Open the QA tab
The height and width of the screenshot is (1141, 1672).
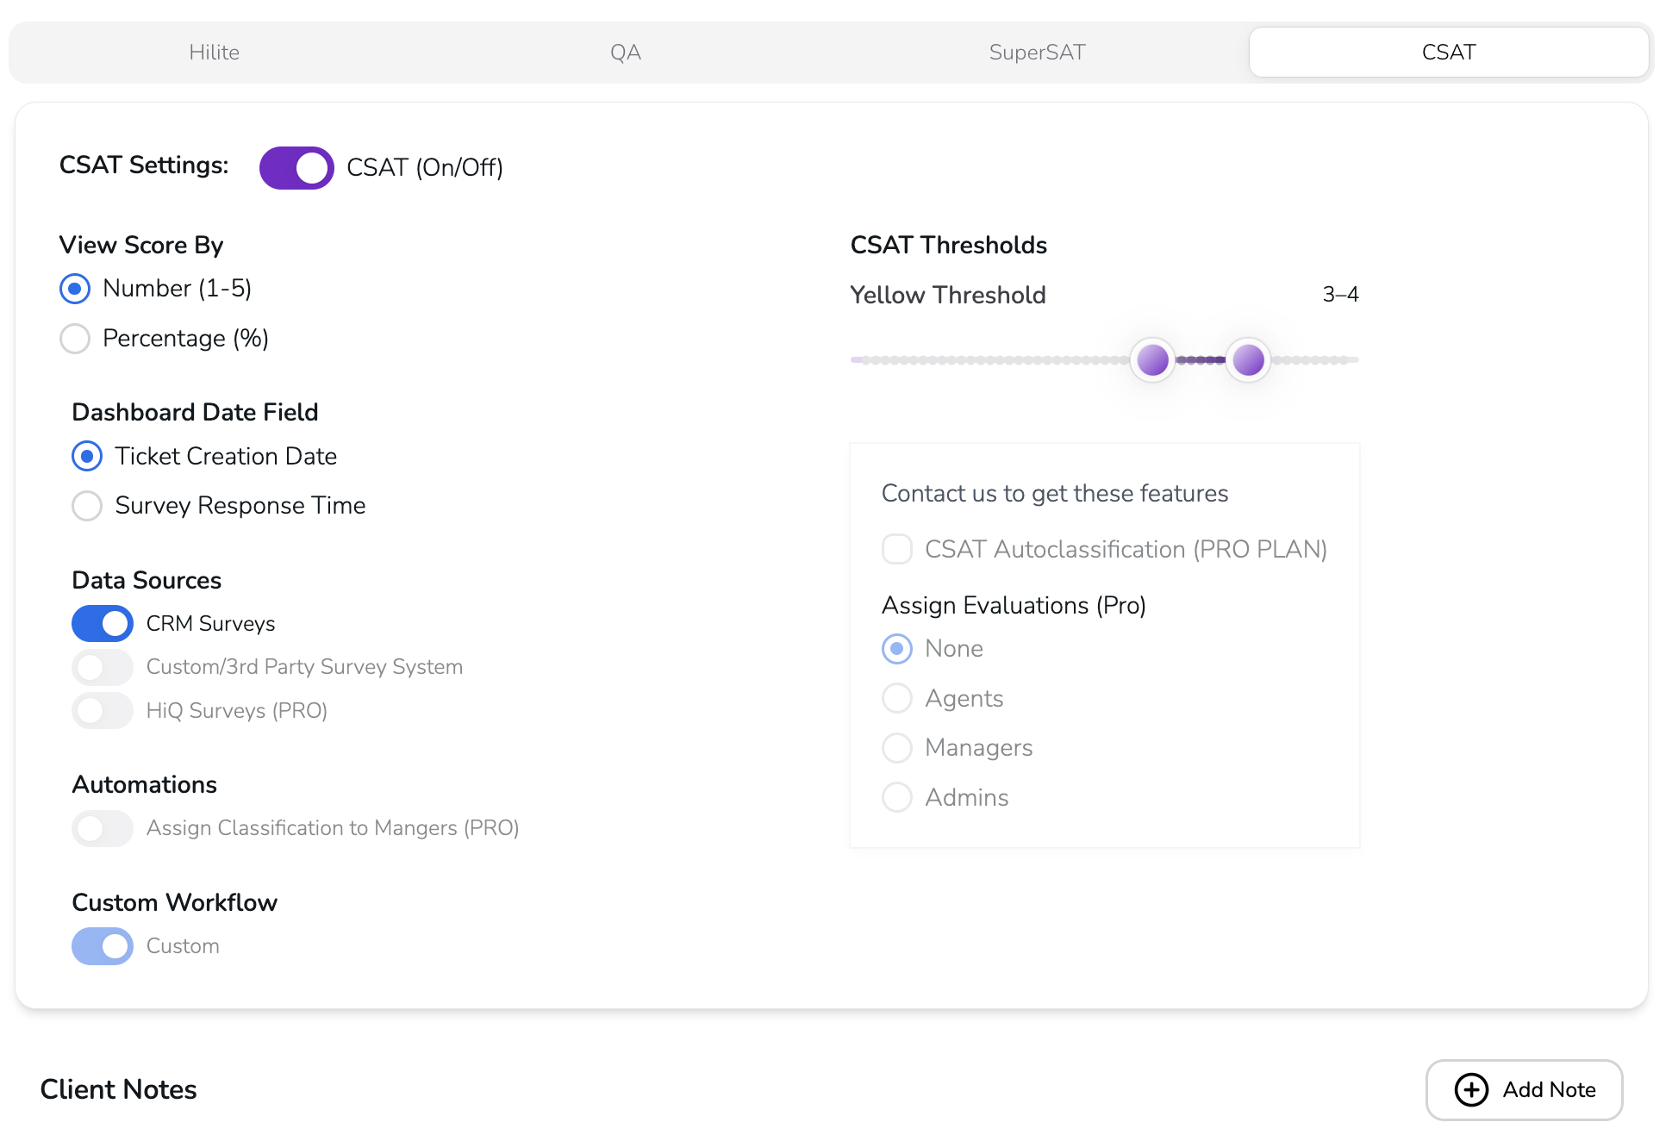[625, 53]
